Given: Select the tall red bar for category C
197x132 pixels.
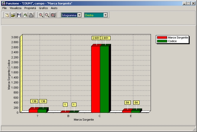Looking at the screenshot, I should pos(96,79).
